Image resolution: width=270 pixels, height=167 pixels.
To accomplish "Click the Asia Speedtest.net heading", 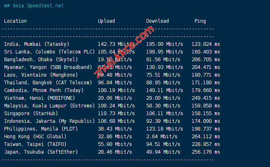I will pyautogui.click(x=34, y=6).
